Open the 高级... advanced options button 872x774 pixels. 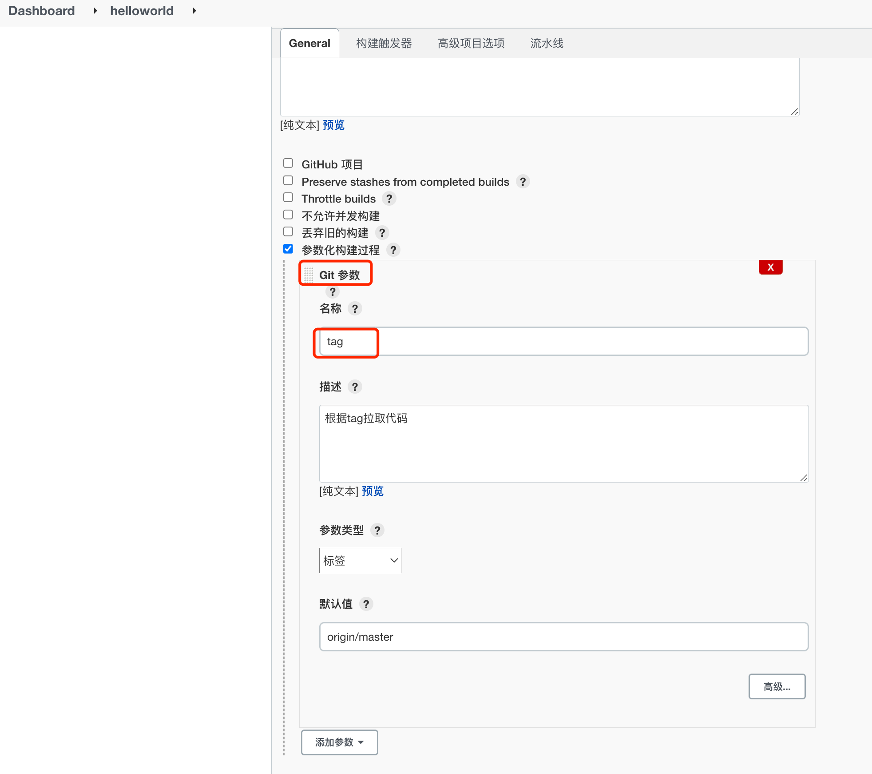coord(777,687)
